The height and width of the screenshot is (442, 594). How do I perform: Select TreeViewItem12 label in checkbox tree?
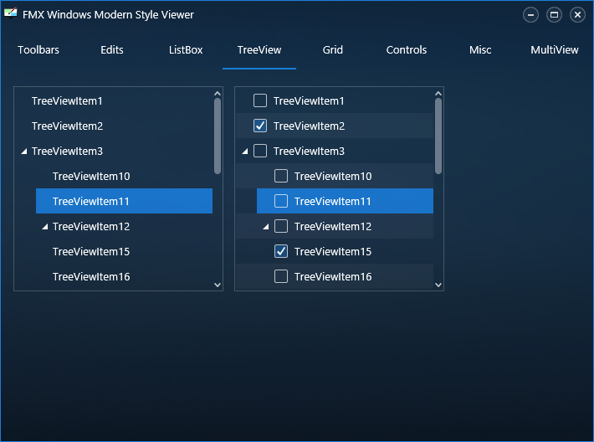333,226
